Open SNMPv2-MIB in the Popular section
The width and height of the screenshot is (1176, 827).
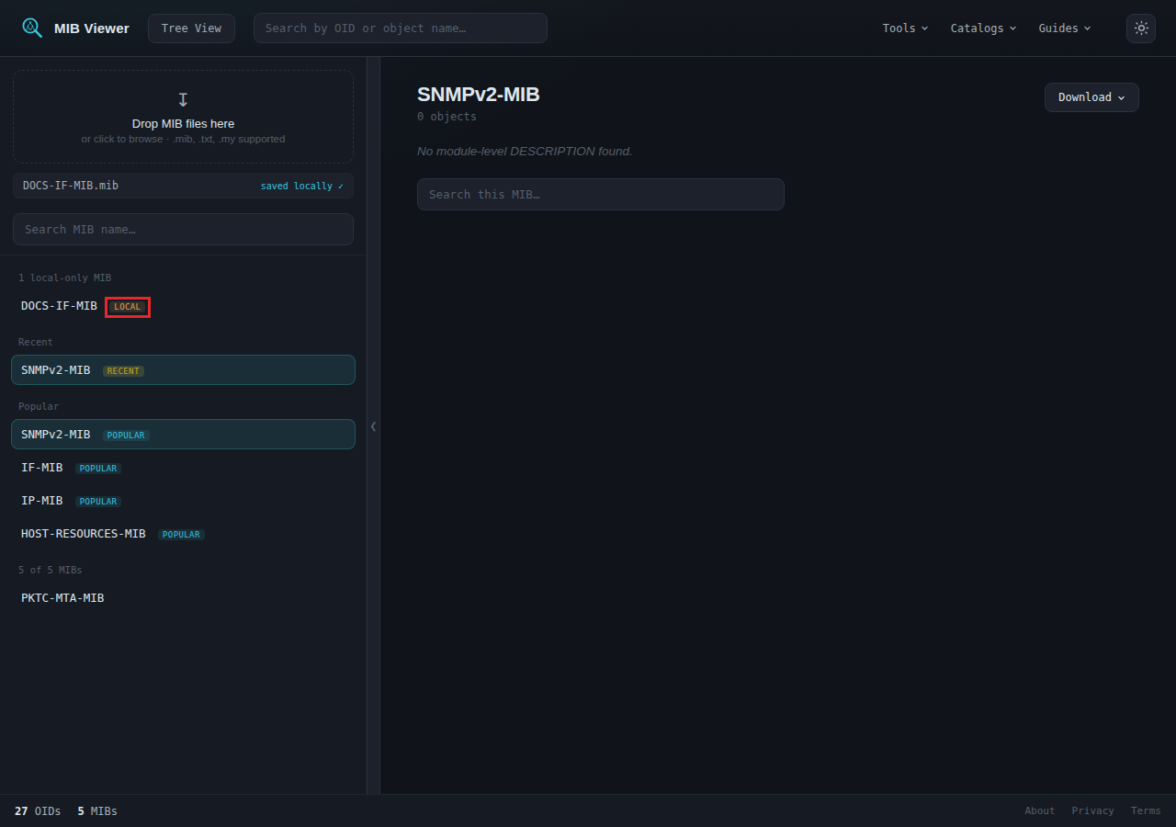click(x=183, y=435)
